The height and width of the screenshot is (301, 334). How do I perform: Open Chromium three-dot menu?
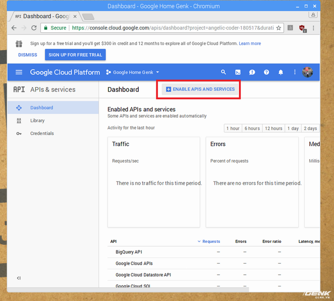point(313,28)
